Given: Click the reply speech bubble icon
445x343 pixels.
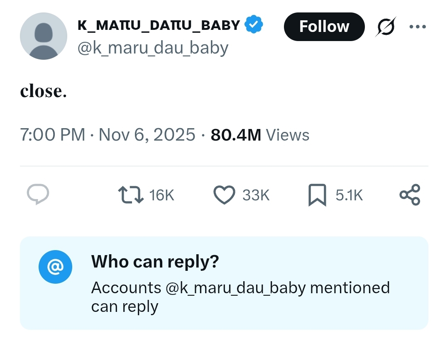Looking at the screenshot, I should coord(38,195).
